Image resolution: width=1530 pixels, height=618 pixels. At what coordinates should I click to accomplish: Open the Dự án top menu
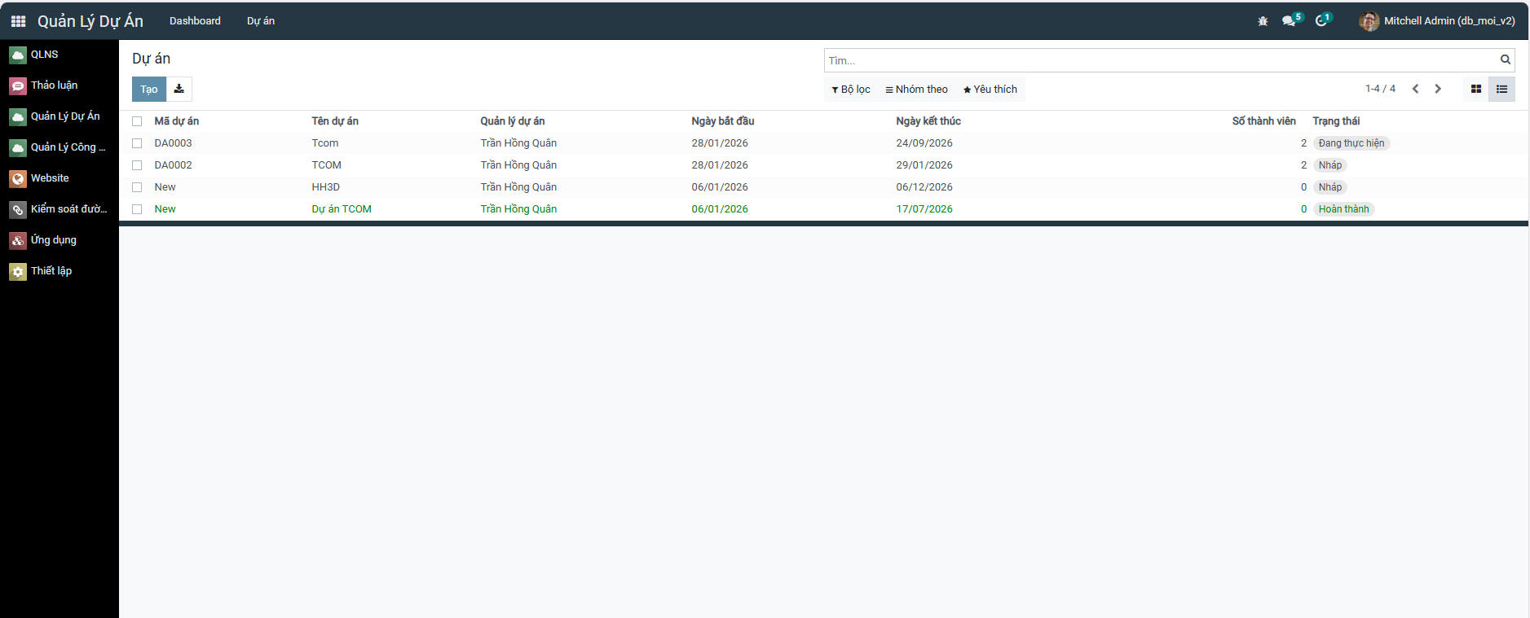click(261, 21)
